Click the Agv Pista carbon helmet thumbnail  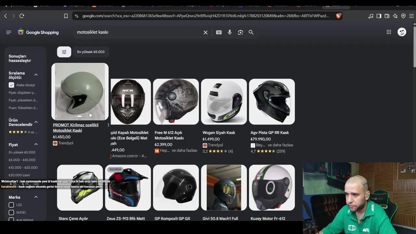[x=272, y=102]
